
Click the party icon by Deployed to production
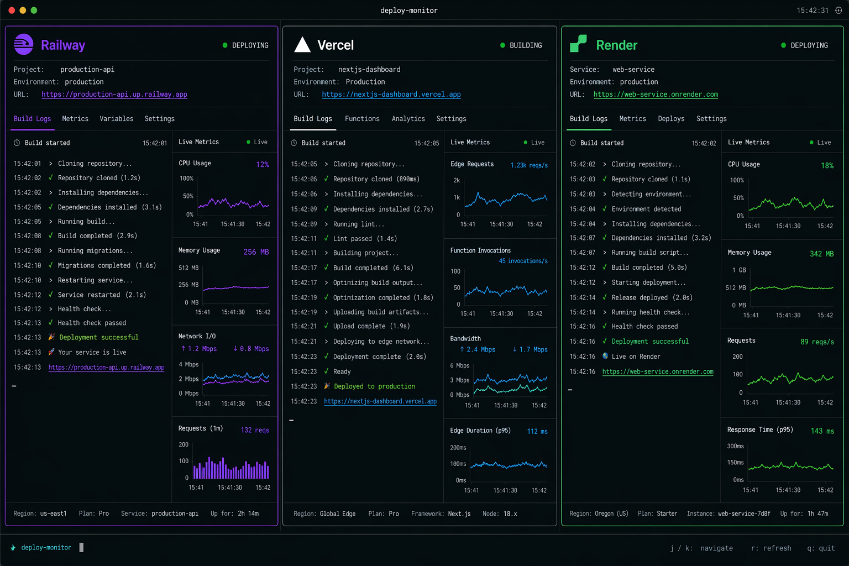click(327, 386)
